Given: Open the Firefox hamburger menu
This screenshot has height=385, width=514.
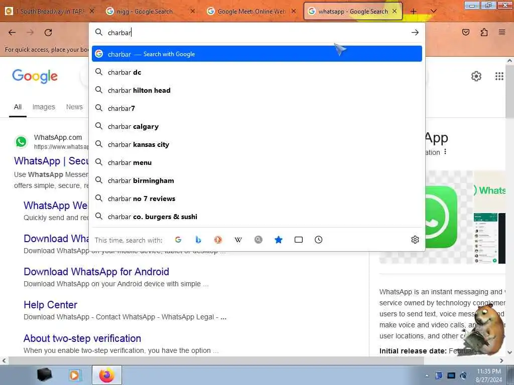Looking at the screenshot, I should (x=502, y=32).
